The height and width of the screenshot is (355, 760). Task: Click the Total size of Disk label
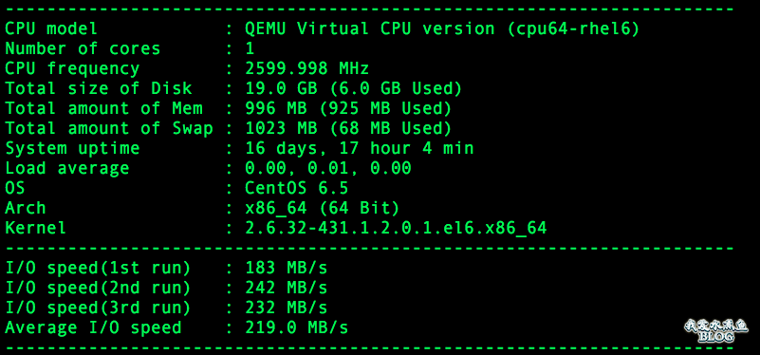point(99,88)
